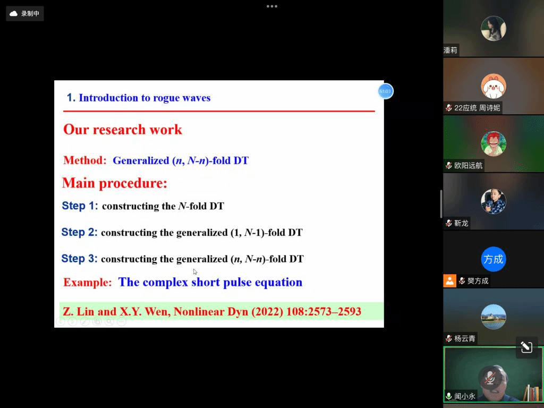The height and width of the screenshot is (408, 544).
Task: Click the blue 方成 avatar circle
Action: coord(493,259)
